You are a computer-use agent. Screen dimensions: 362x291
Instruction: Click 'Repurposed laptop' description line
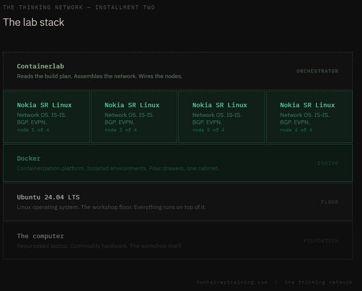pyautogui.click(x=100, y=246)
